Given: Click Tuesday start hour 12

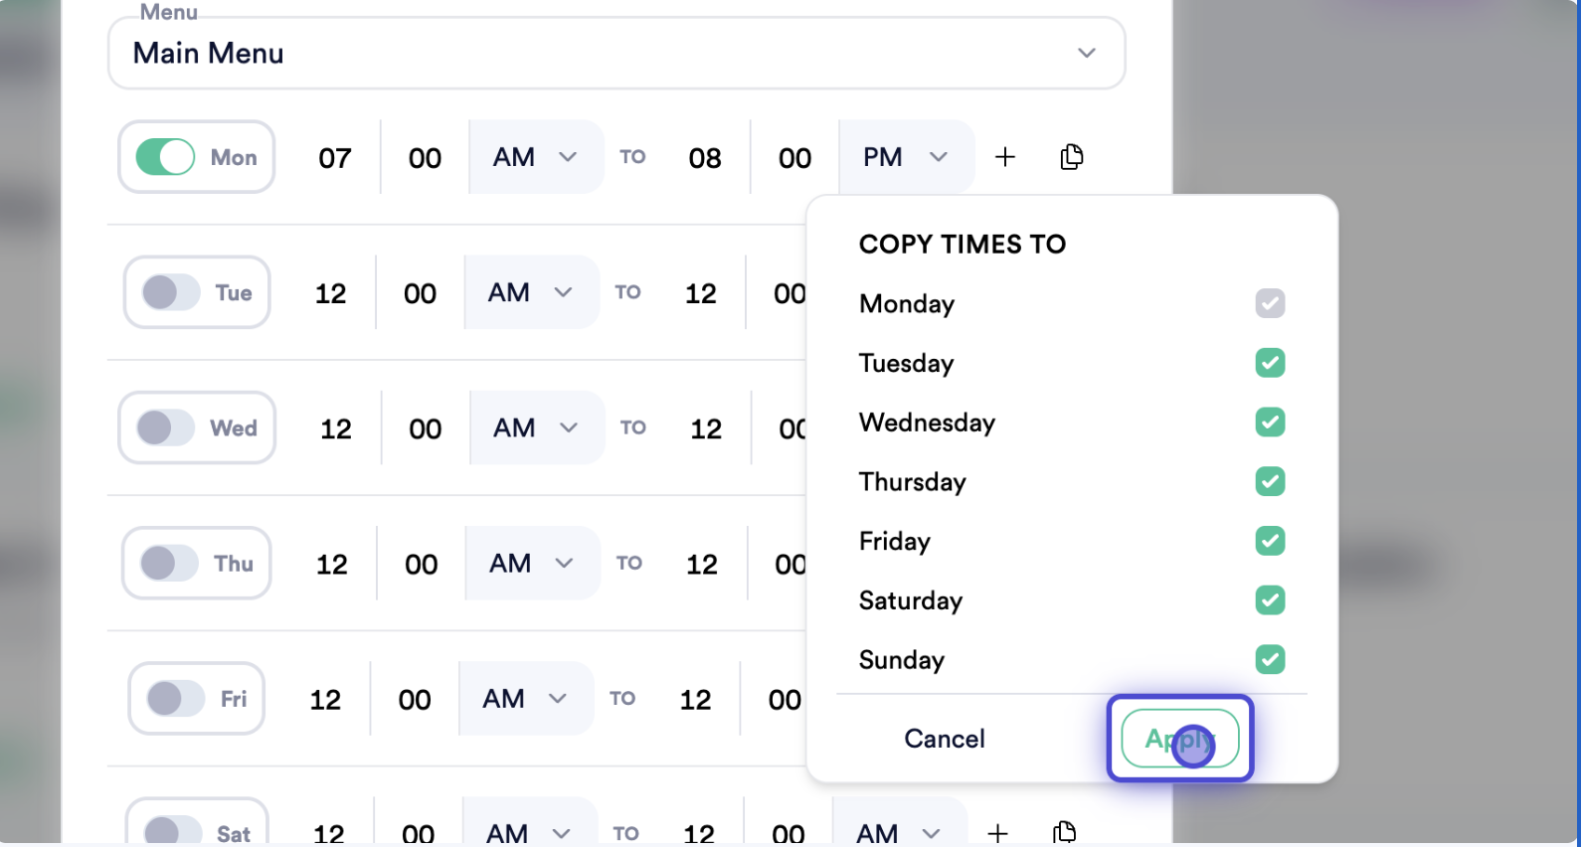Looking at the screenshot, I should [331, 293].
